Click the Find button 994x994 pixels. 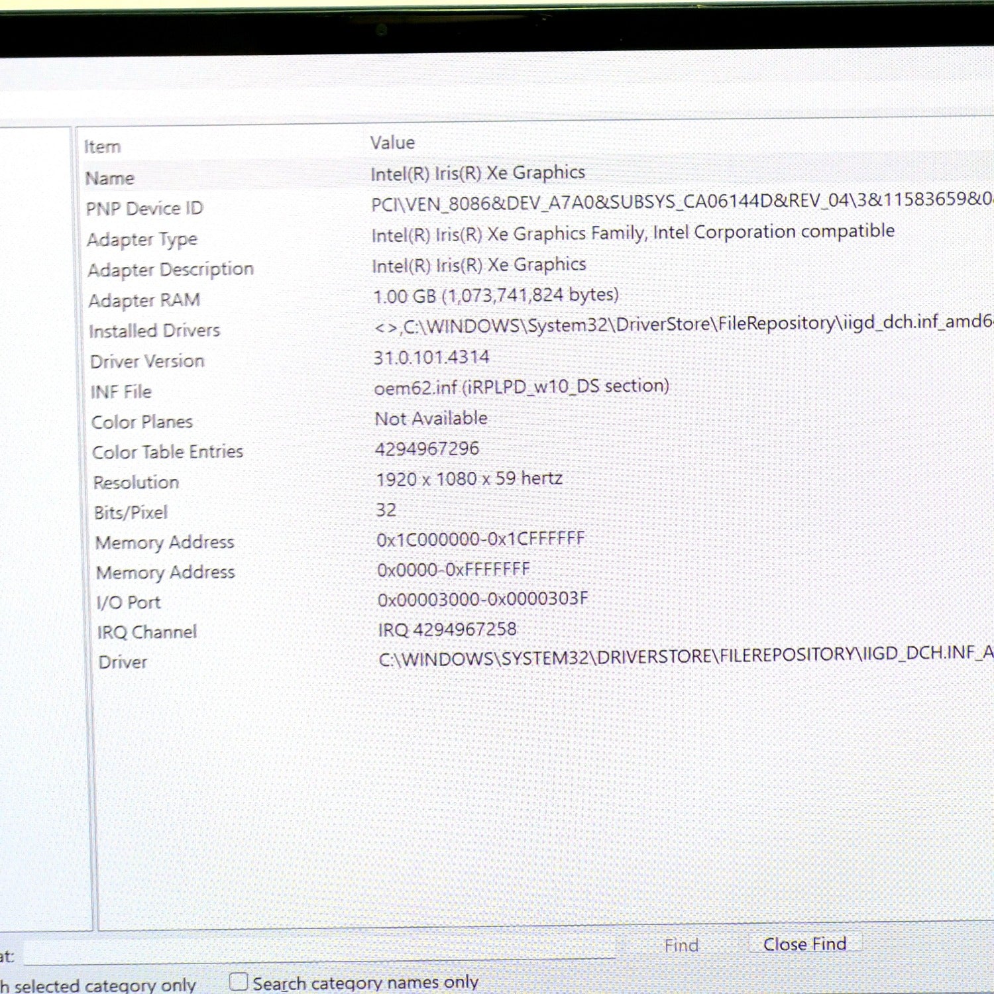click(681, 946)
